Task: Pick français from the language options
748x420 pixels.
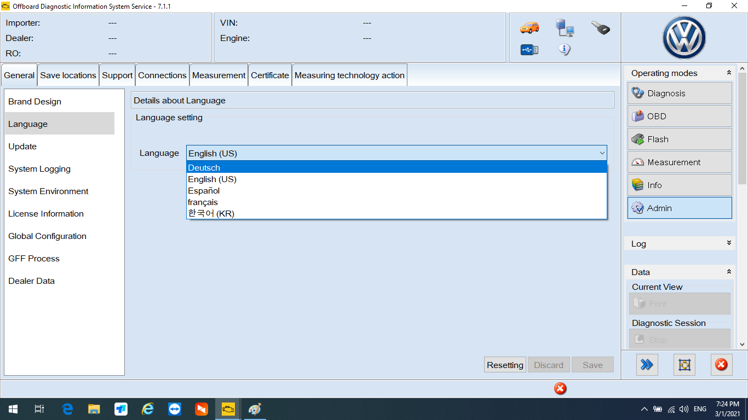Action: (x=203, y=202)
